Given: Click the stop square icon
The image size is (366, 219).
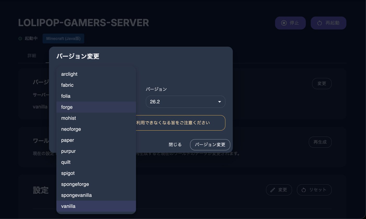Looking at the screenshot, I should (x=284, y=23).
